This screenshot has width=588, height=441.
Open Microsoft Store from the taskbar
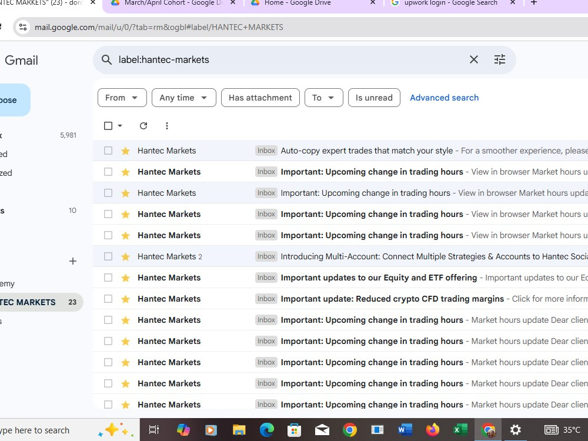(295, 430)
